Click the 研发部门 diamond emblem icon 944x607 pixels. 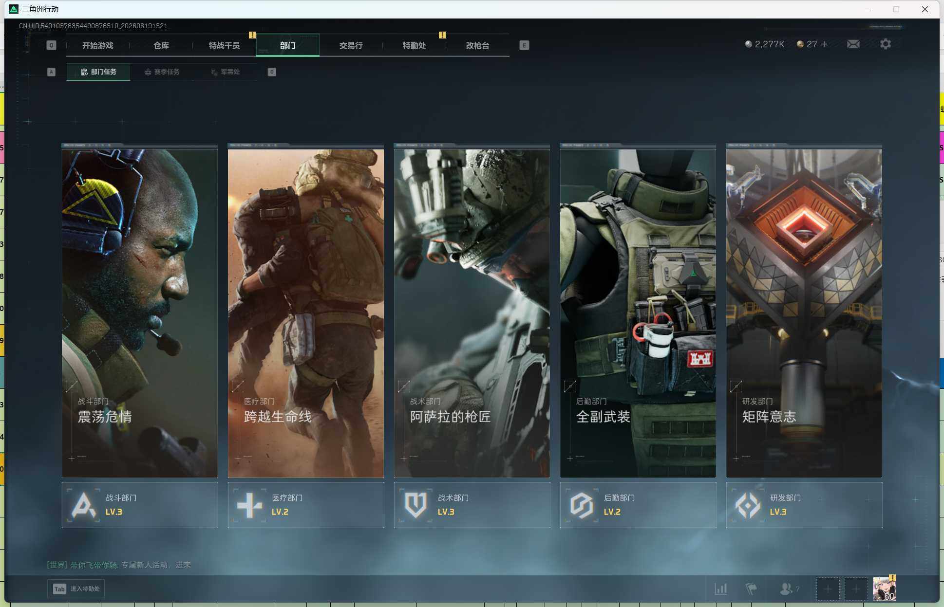coord(748,505)
